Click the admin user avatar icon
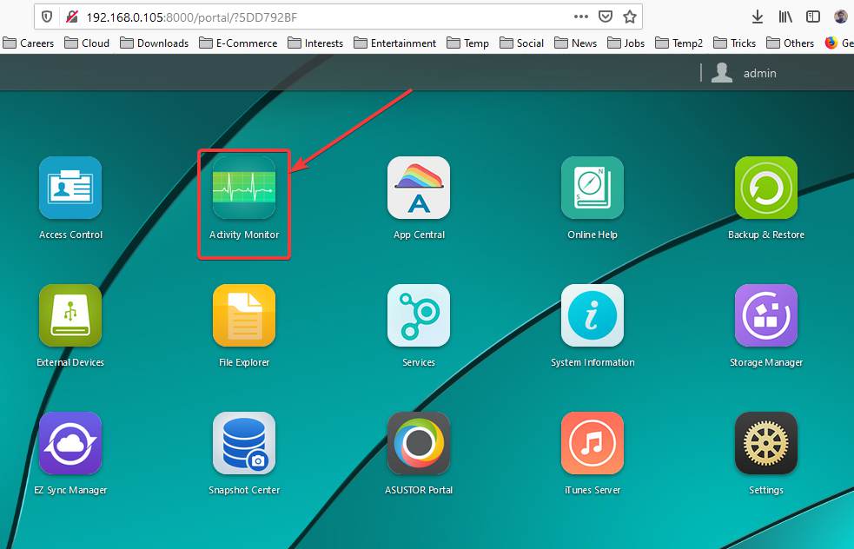 pyautogui.click(x=722, y=72)
